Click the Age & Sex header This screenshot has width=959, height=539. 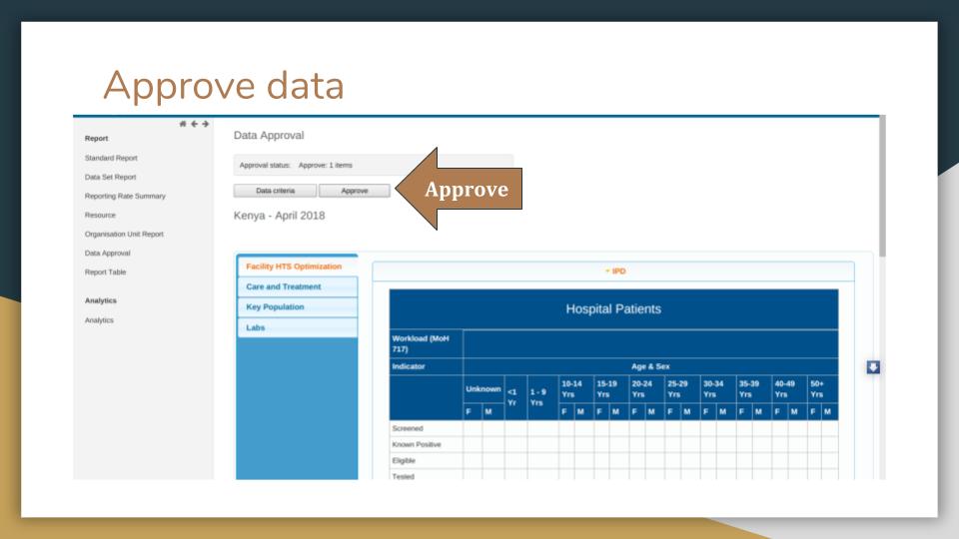pyautogui.click(x=650, y=366)
